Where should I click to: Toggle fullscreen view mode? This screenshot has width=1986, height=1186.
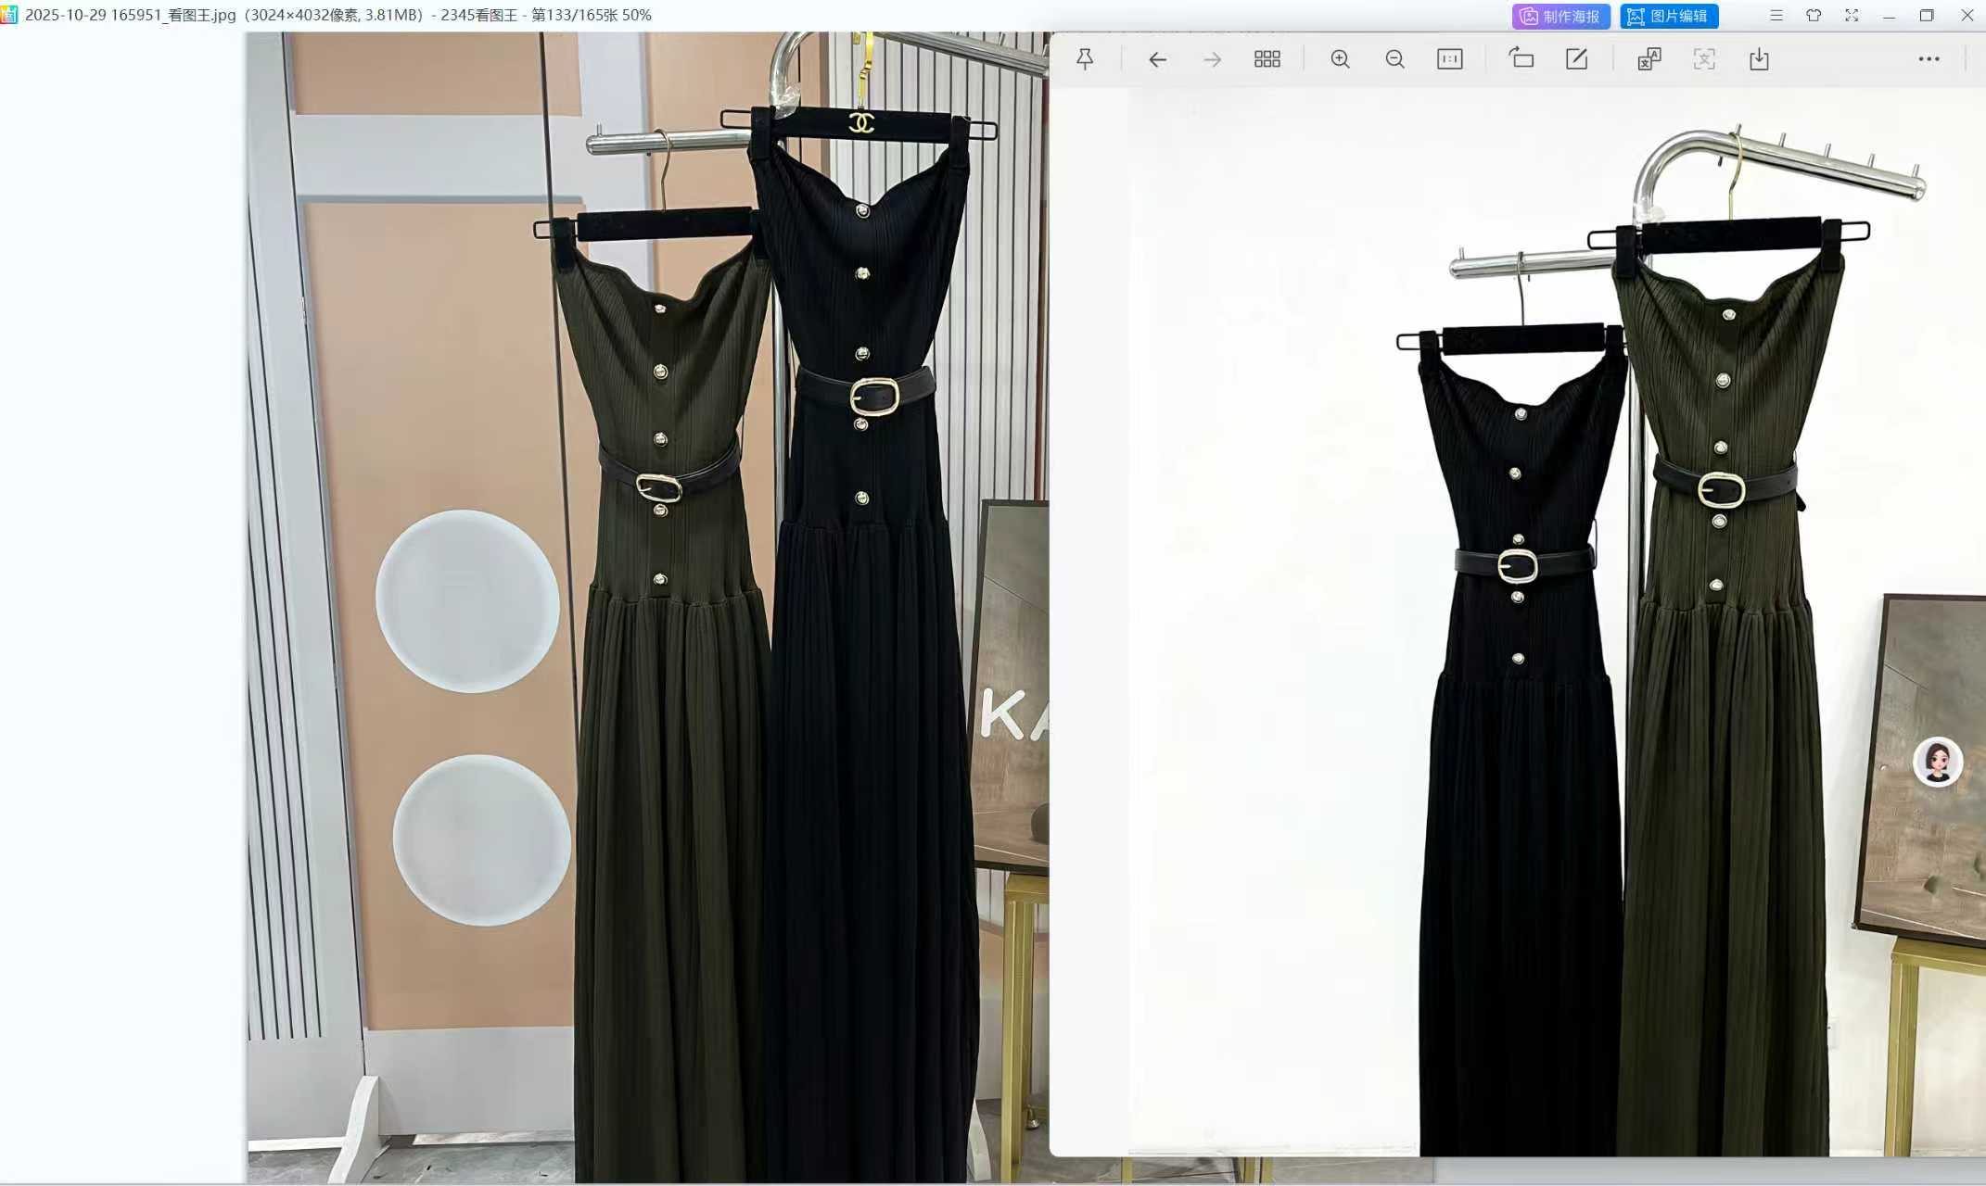1852,16
